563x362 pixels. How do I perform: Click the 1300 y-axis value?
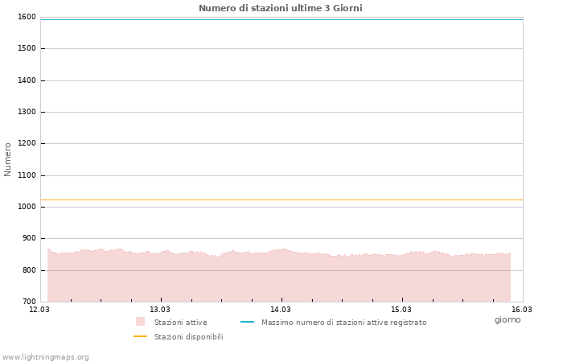[27, 112]
